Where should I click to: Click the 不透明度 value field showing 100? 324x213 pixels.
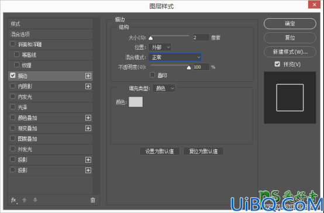click(x=201, y=67)
